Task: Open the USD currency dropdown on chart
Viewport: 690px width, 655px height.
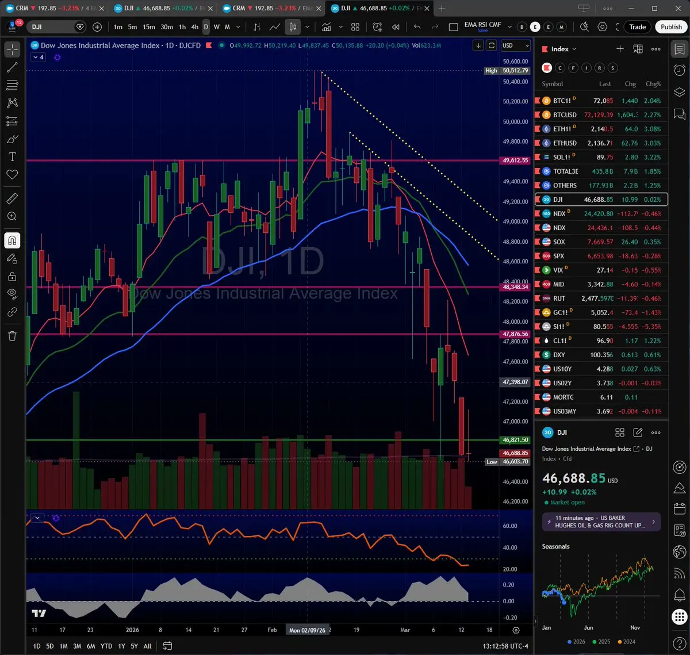Action: point(515,45)
